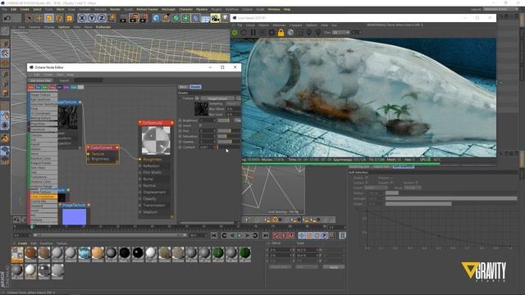Restart render in Live Viewer
The height and width of the screenshot is (295, 525).
pos(244,33)
